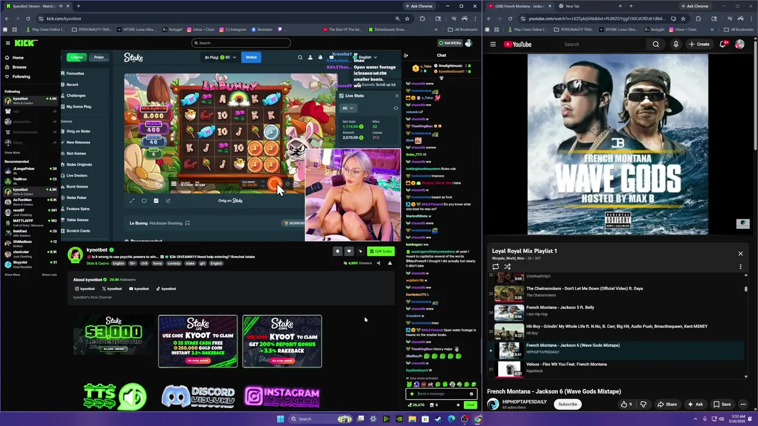The image size is (758, 426).
Task: Collapse the Kick chat panel
Action: click(406, 56)
